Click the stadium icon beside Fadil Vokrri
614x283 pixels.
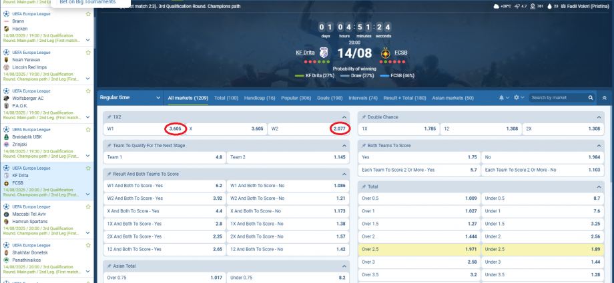[x=563, y=6]
